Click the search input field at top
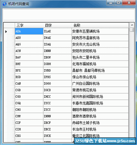The image size is (137, 145). point(69,14)
